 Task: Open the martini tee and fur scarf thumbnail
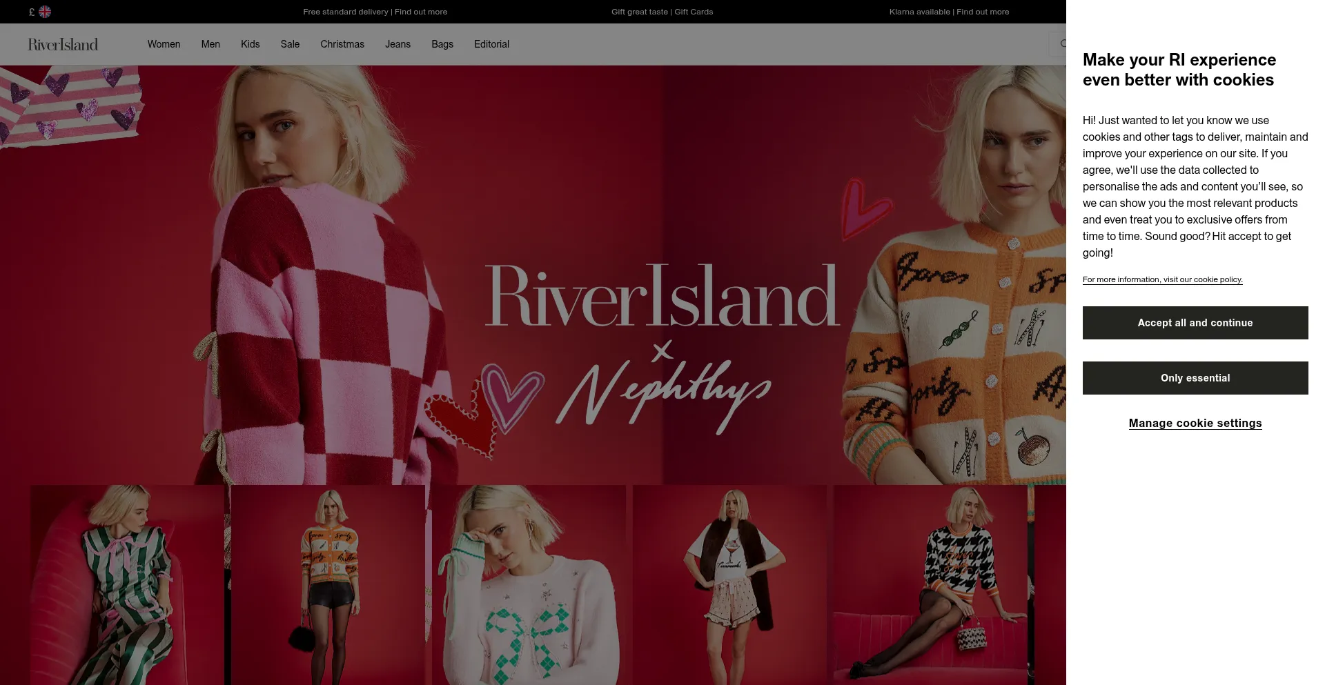(729, 585)
